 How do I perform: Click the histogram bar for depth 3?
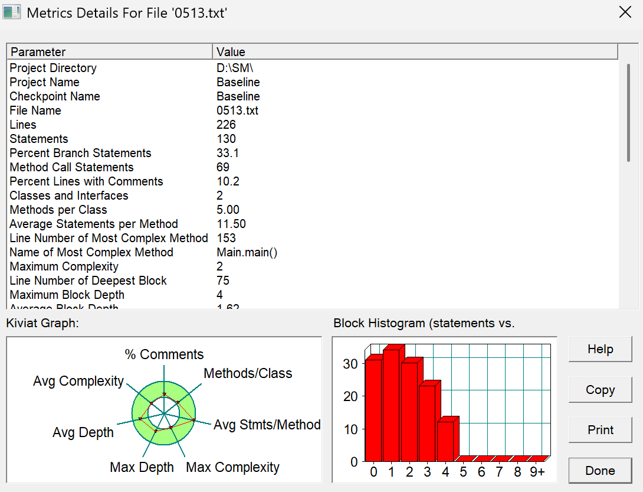(428, 423)
